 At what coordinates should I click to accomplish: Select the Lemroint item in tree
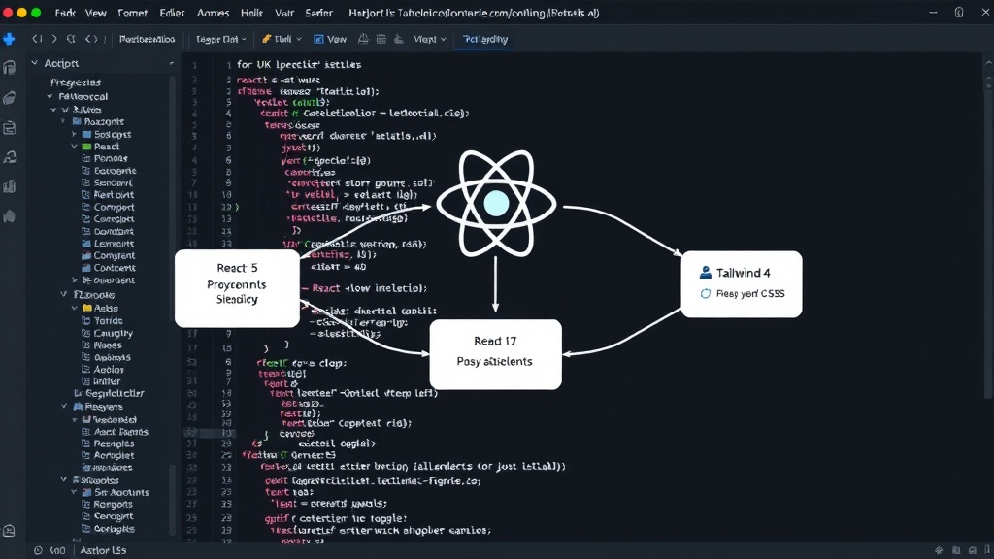[x=108, y=244]
